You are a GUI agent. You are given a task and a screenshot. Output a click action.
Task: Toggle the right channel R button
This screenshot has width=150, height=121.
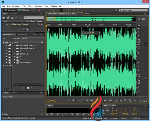[145, 79]
